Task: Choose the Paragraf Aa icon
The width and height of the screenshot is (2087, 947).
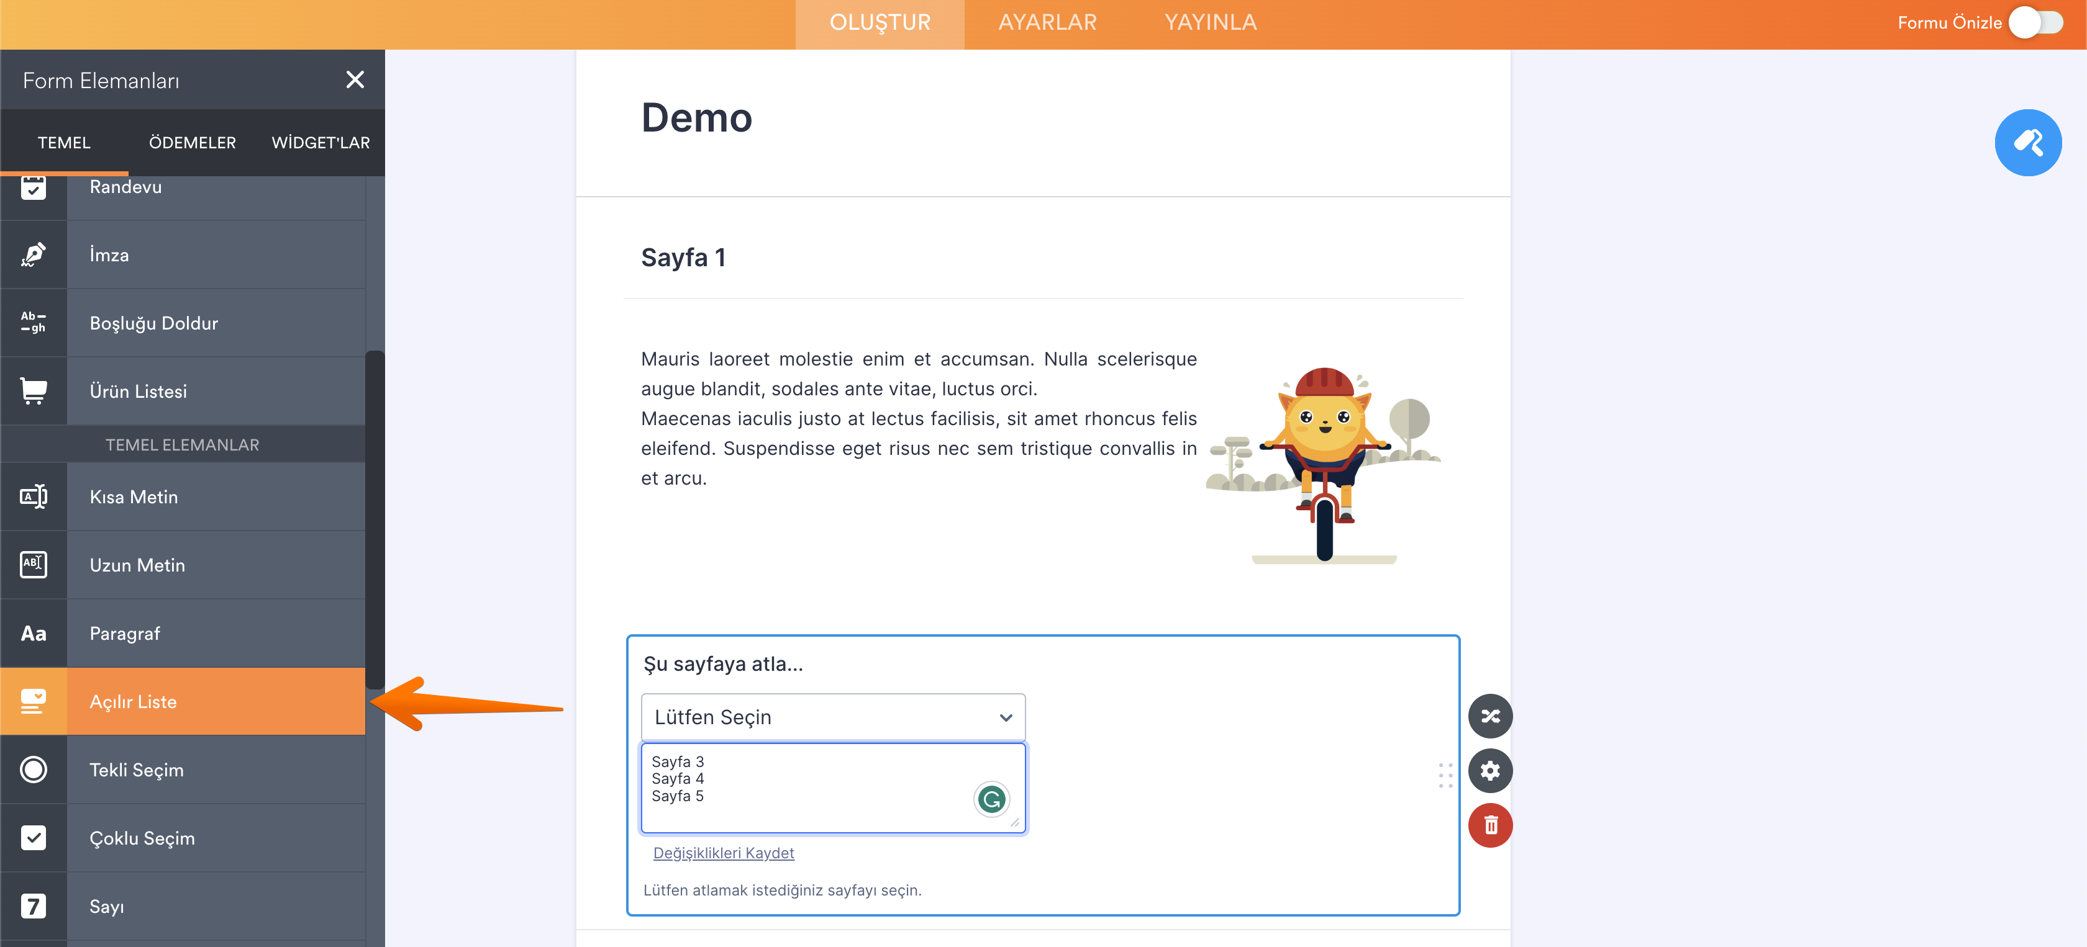Action: 33,633
